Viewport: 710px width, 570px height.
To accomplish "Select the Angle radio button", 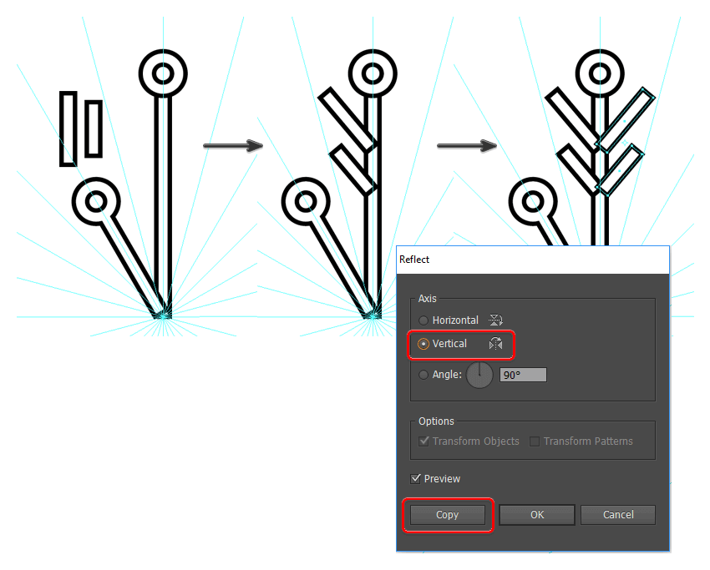I will [423, 375].
